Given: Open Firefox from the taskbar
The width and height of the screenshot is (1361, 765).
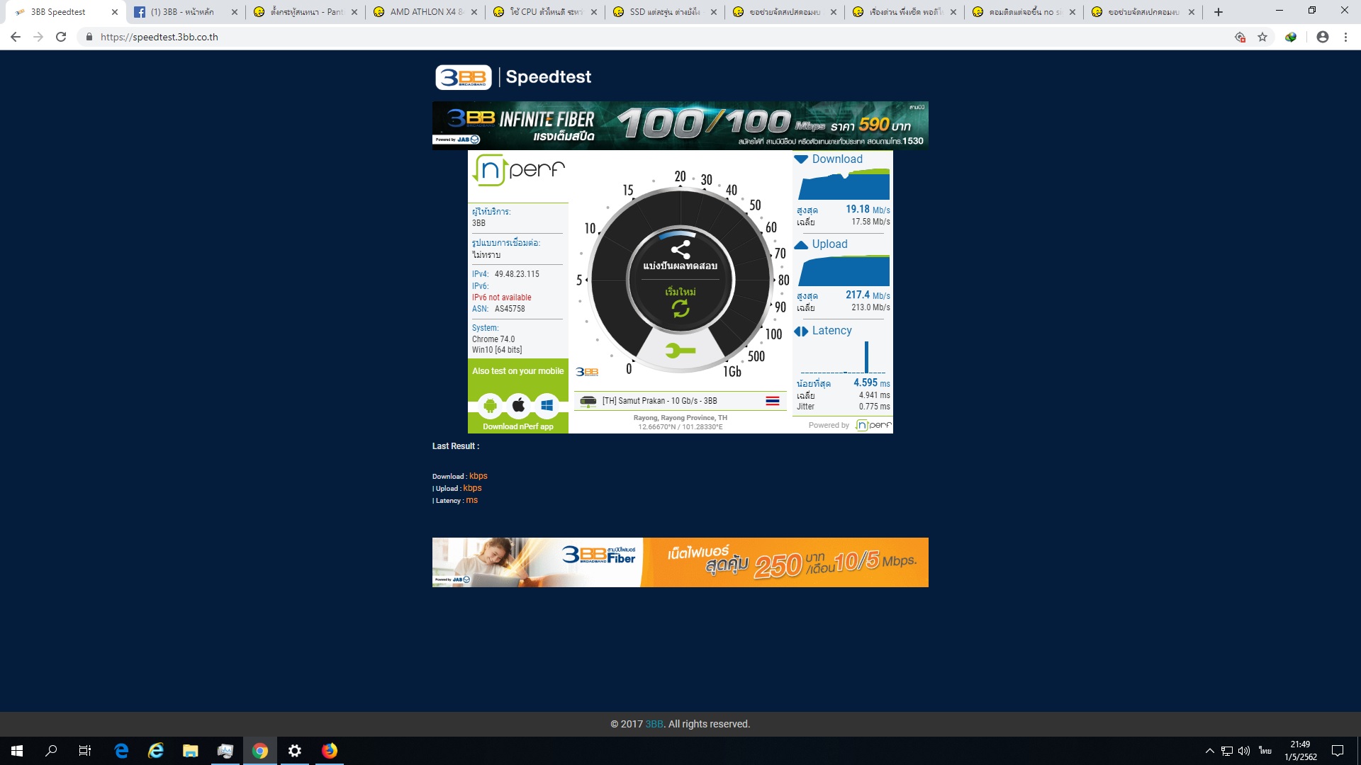Looking at the screenshot, I should coord(330,751).
